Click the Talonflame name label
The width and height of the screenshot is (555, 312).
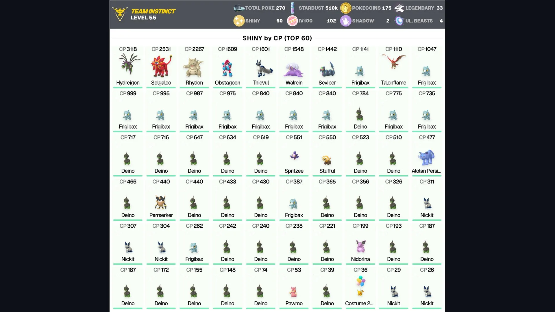(394, 83)
